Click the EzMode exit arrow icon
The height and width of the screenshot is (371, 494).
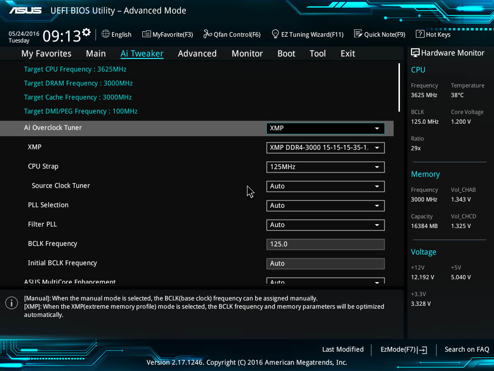[422, 350]
